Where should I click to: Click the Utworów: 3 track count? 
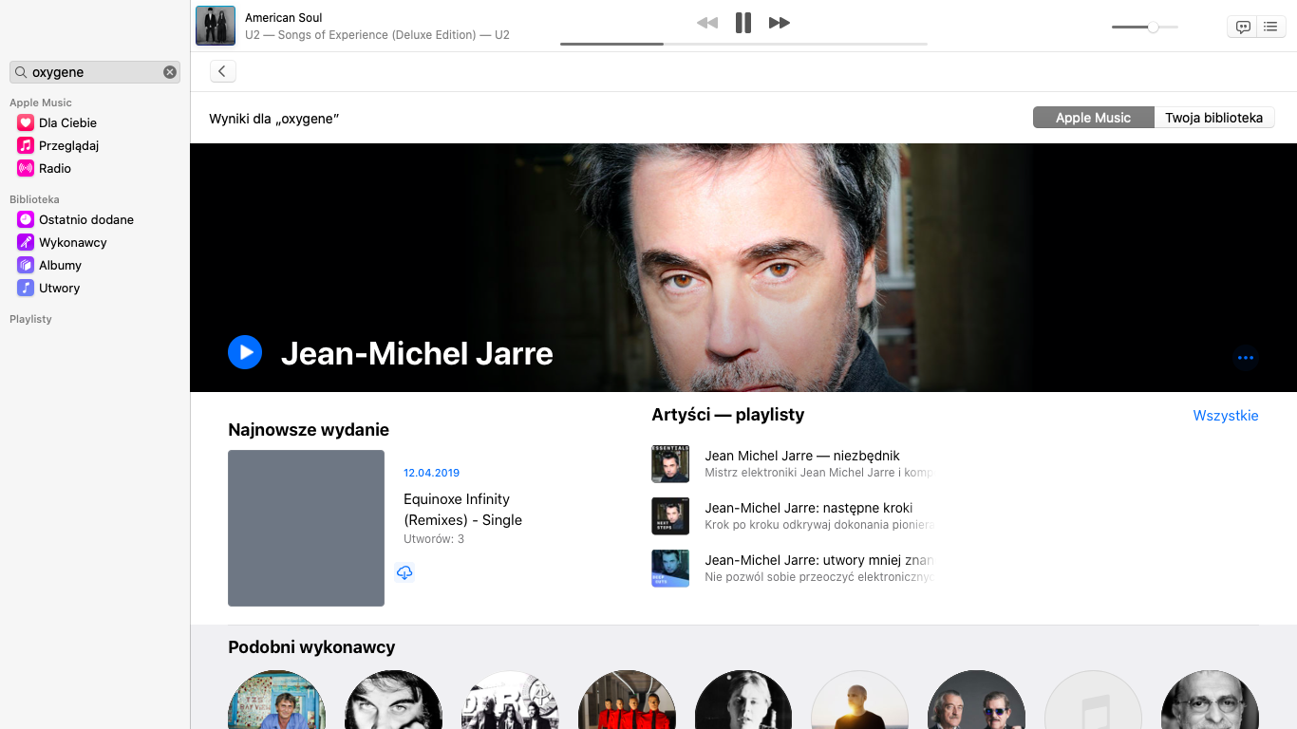[434, 539]
